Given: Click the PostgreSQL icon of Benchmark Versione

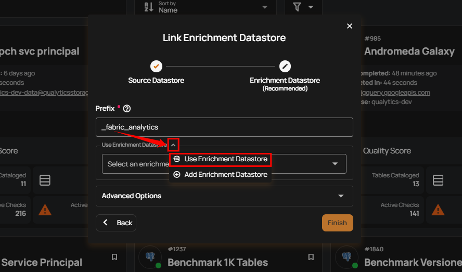Looking at the screenshot, I should (347, 257).
